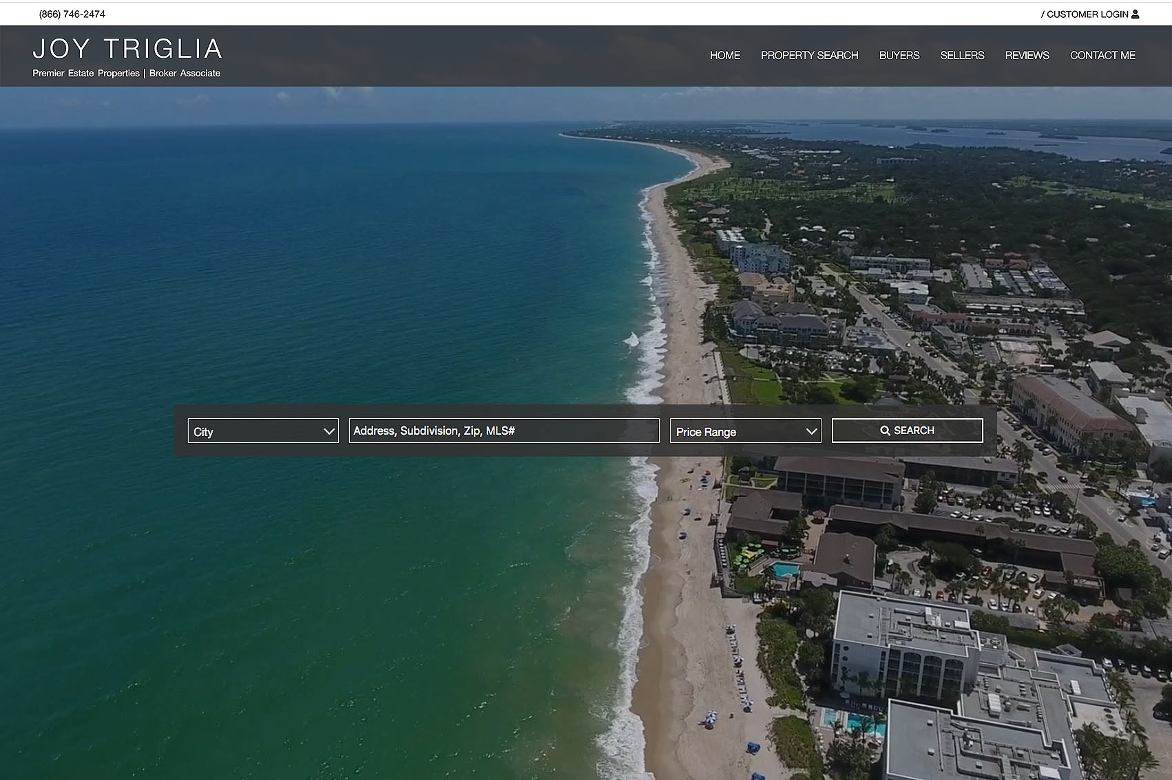Click the phone number (866) 746-2474
1172x780 pixels.
tap(72, 14)
